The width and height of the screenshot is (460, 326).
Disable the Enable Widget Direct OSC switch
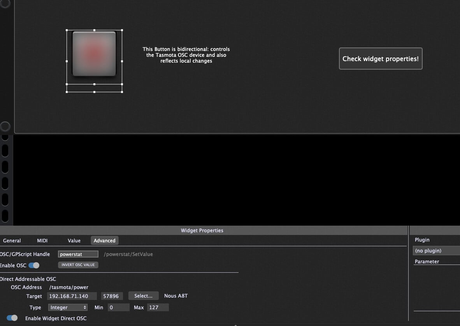[12, 318]
